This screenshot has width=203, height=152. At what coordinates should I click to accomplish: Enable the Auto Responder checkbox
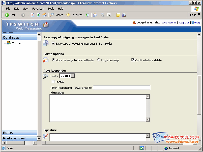[x=53, y=82]
